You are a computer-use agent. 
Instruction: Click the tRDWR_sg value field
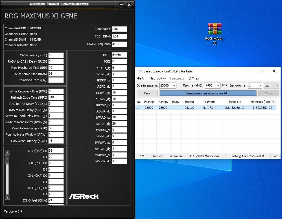[119, 93]
